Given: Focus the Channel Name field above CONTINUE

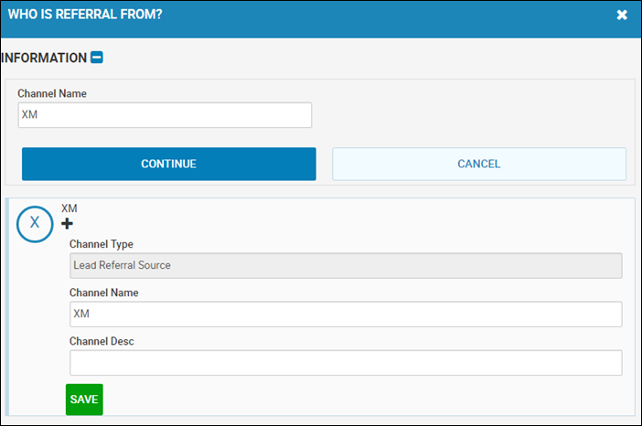Looking at the screenshot, I should 165,115.
